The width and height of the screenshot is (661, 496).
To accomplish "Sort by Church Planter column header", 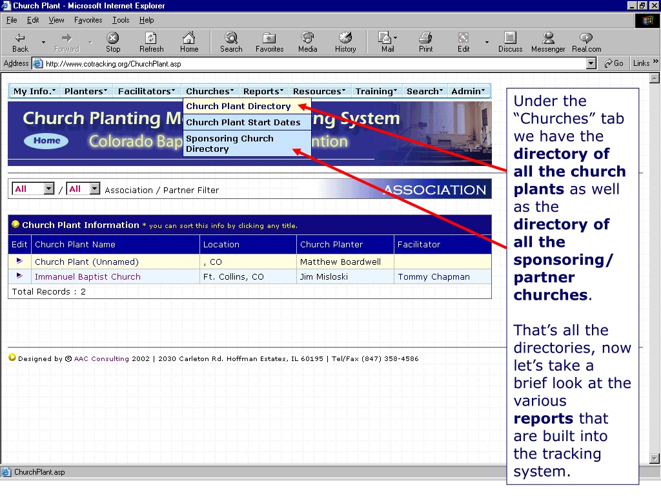I will tap(331, 244).
